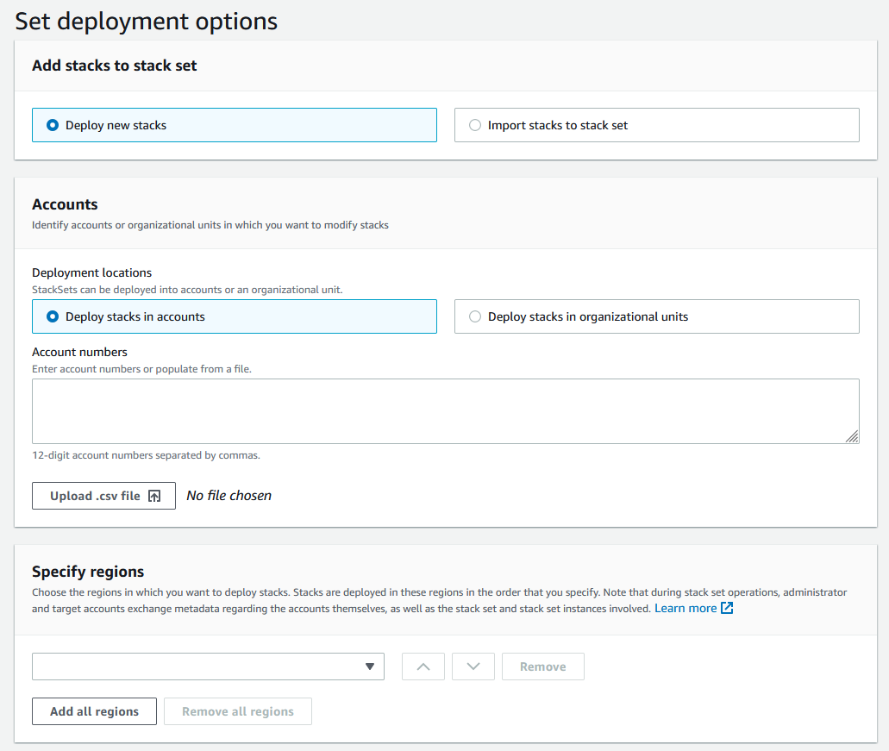This screenshot has width=889, height=751.
Task: Open the Learn more link
Action: point(686,607)
